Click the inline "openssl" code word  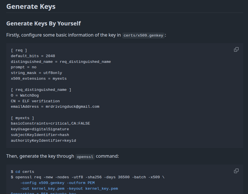pos(85,157)
